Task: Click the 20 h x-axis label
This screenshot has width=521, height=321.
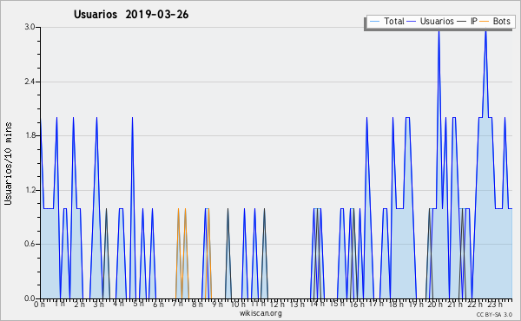Action: coord(435,305)
